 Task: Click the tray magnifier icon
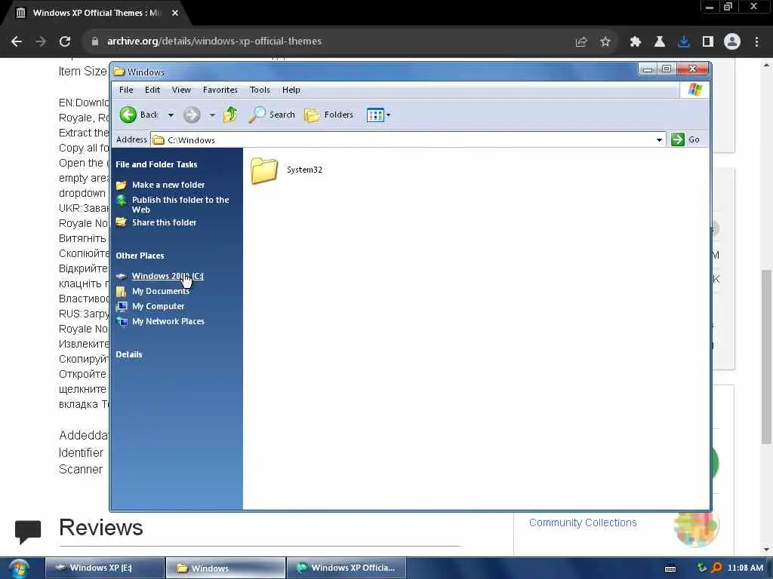pos(717,568)
